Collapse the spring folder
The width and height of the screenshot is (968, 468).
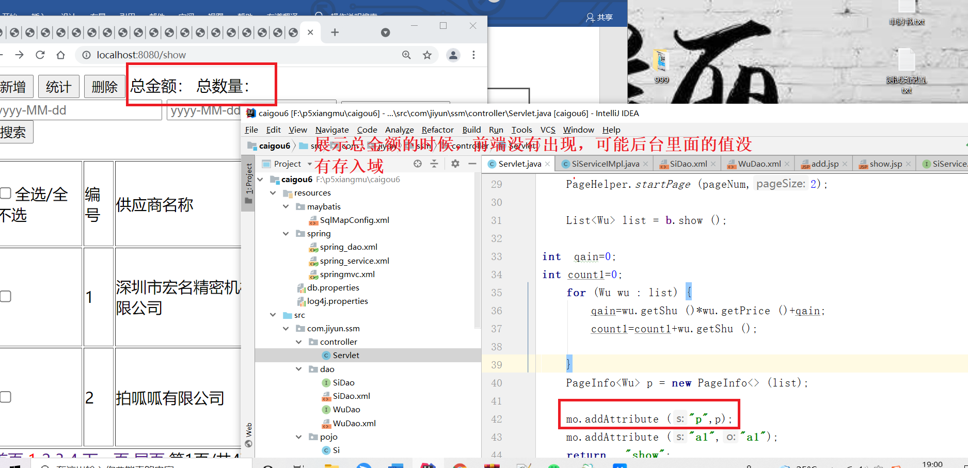pos(286,234)
